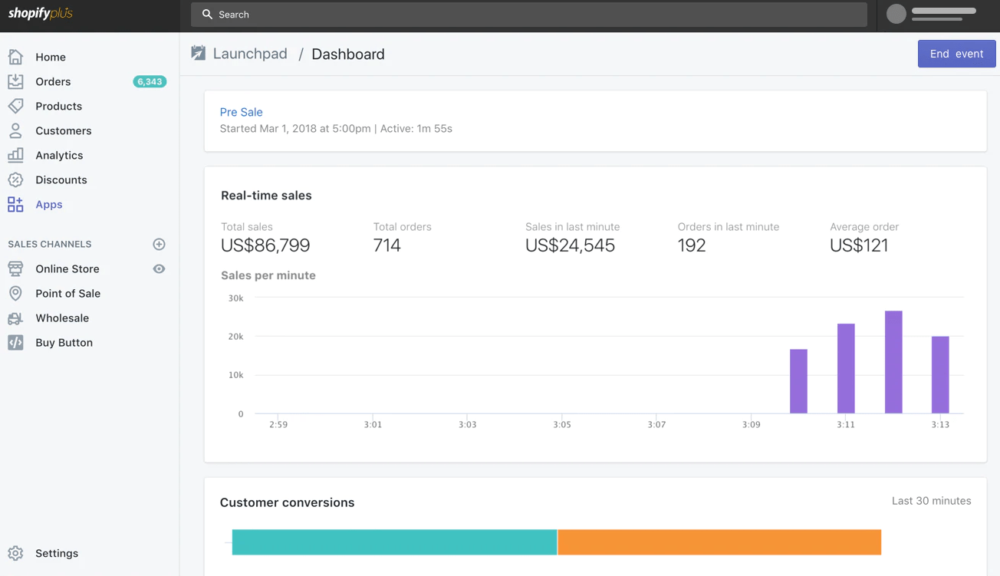Open Buy Button channel
Viewport: 1000px width, 576px height.
[64, 342]
